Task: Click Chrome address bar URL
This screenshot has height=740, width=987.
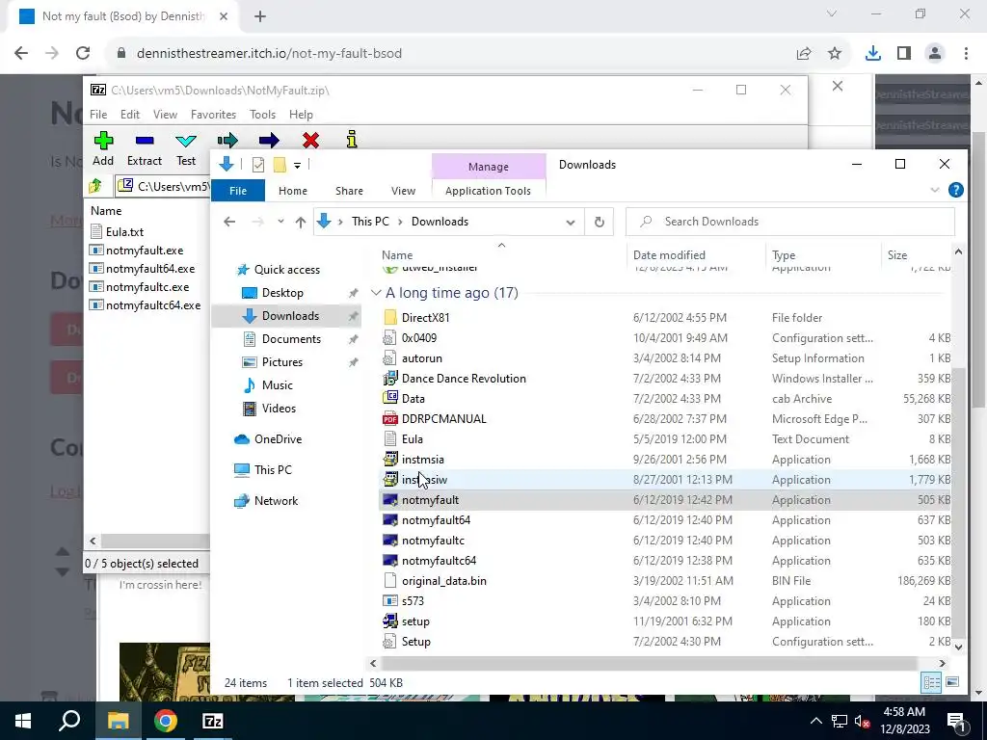Action: pyautogui.click(x=269, y=54)
